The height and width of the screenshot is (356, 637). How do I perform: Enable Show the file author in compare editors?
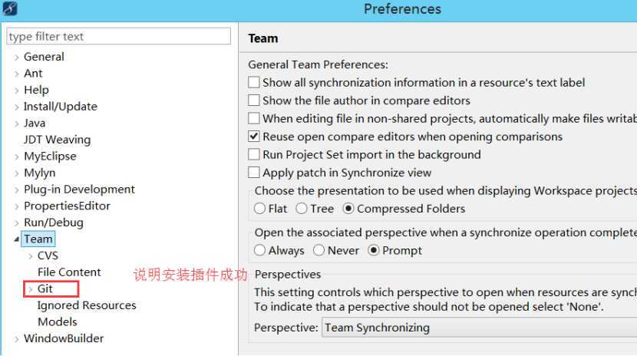(254, 101)
